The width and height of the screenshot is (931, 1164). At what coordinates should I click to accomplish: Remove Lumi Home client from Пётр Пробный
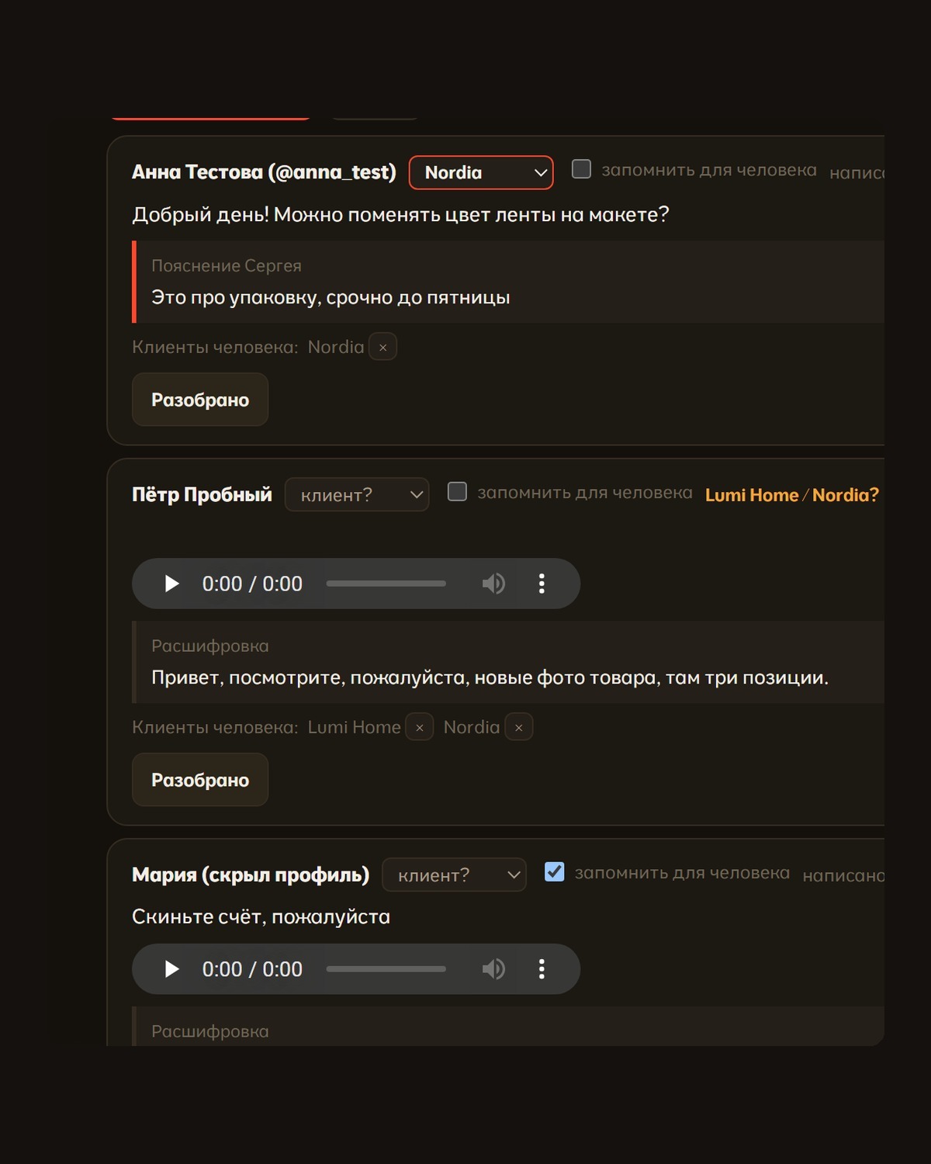pyautogui.click(x=420, y=727)
